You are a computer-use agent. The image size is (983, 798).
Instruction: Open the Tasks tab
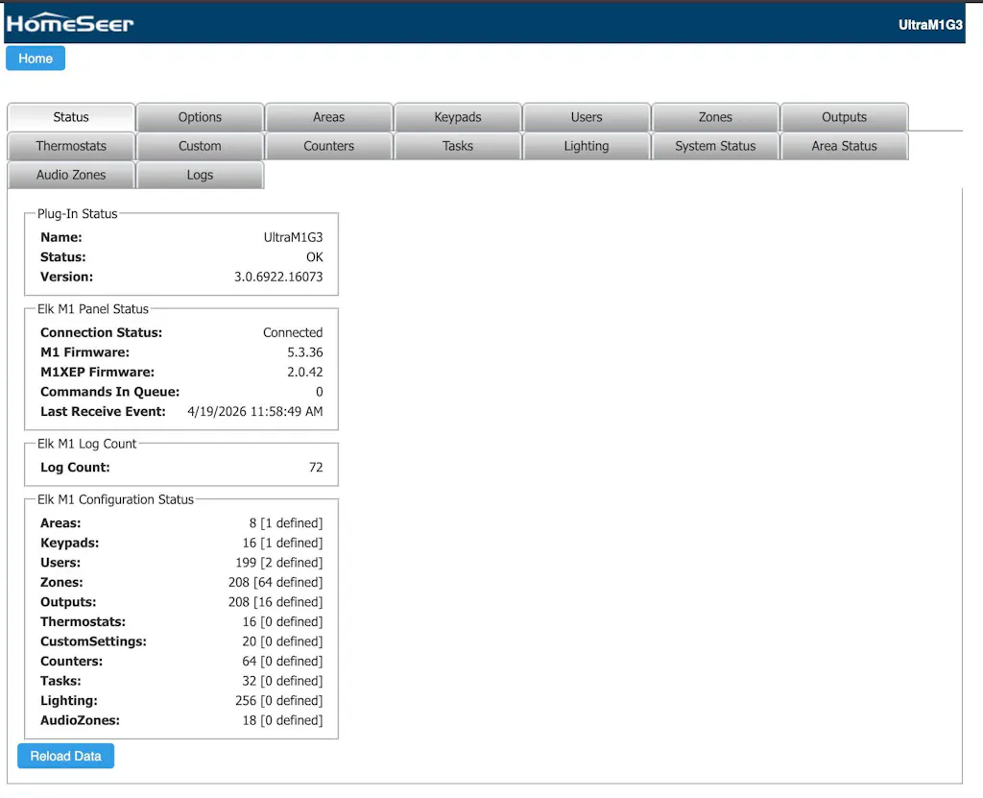pyautogui.click(x=458, y=146)
